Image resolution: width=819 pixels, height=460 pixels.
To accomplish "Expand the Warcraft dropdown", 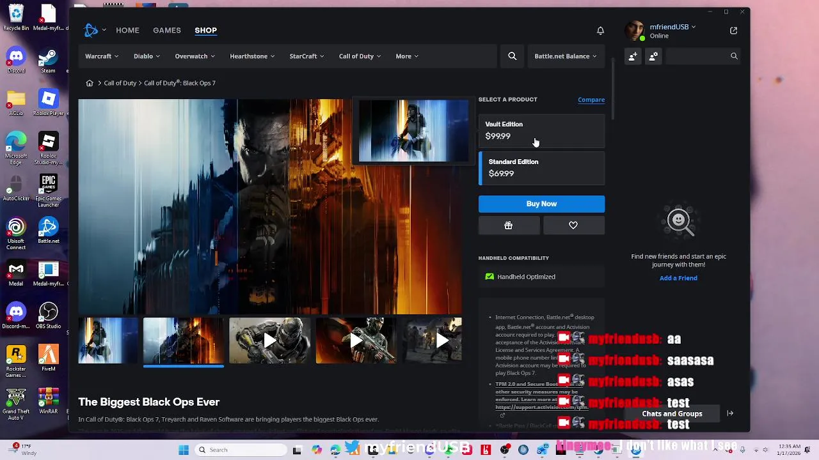I will tap(102, 56).
